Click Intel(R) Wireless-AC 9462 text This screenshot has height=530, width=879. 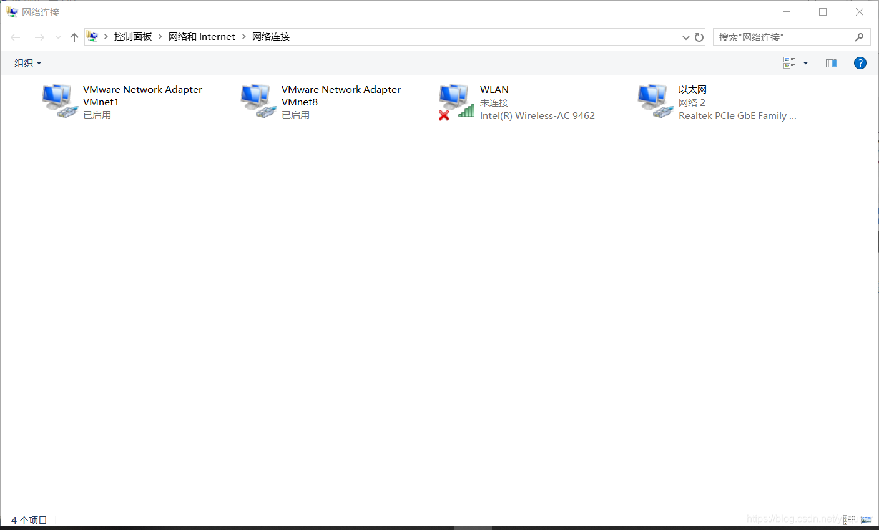[538, 116]
